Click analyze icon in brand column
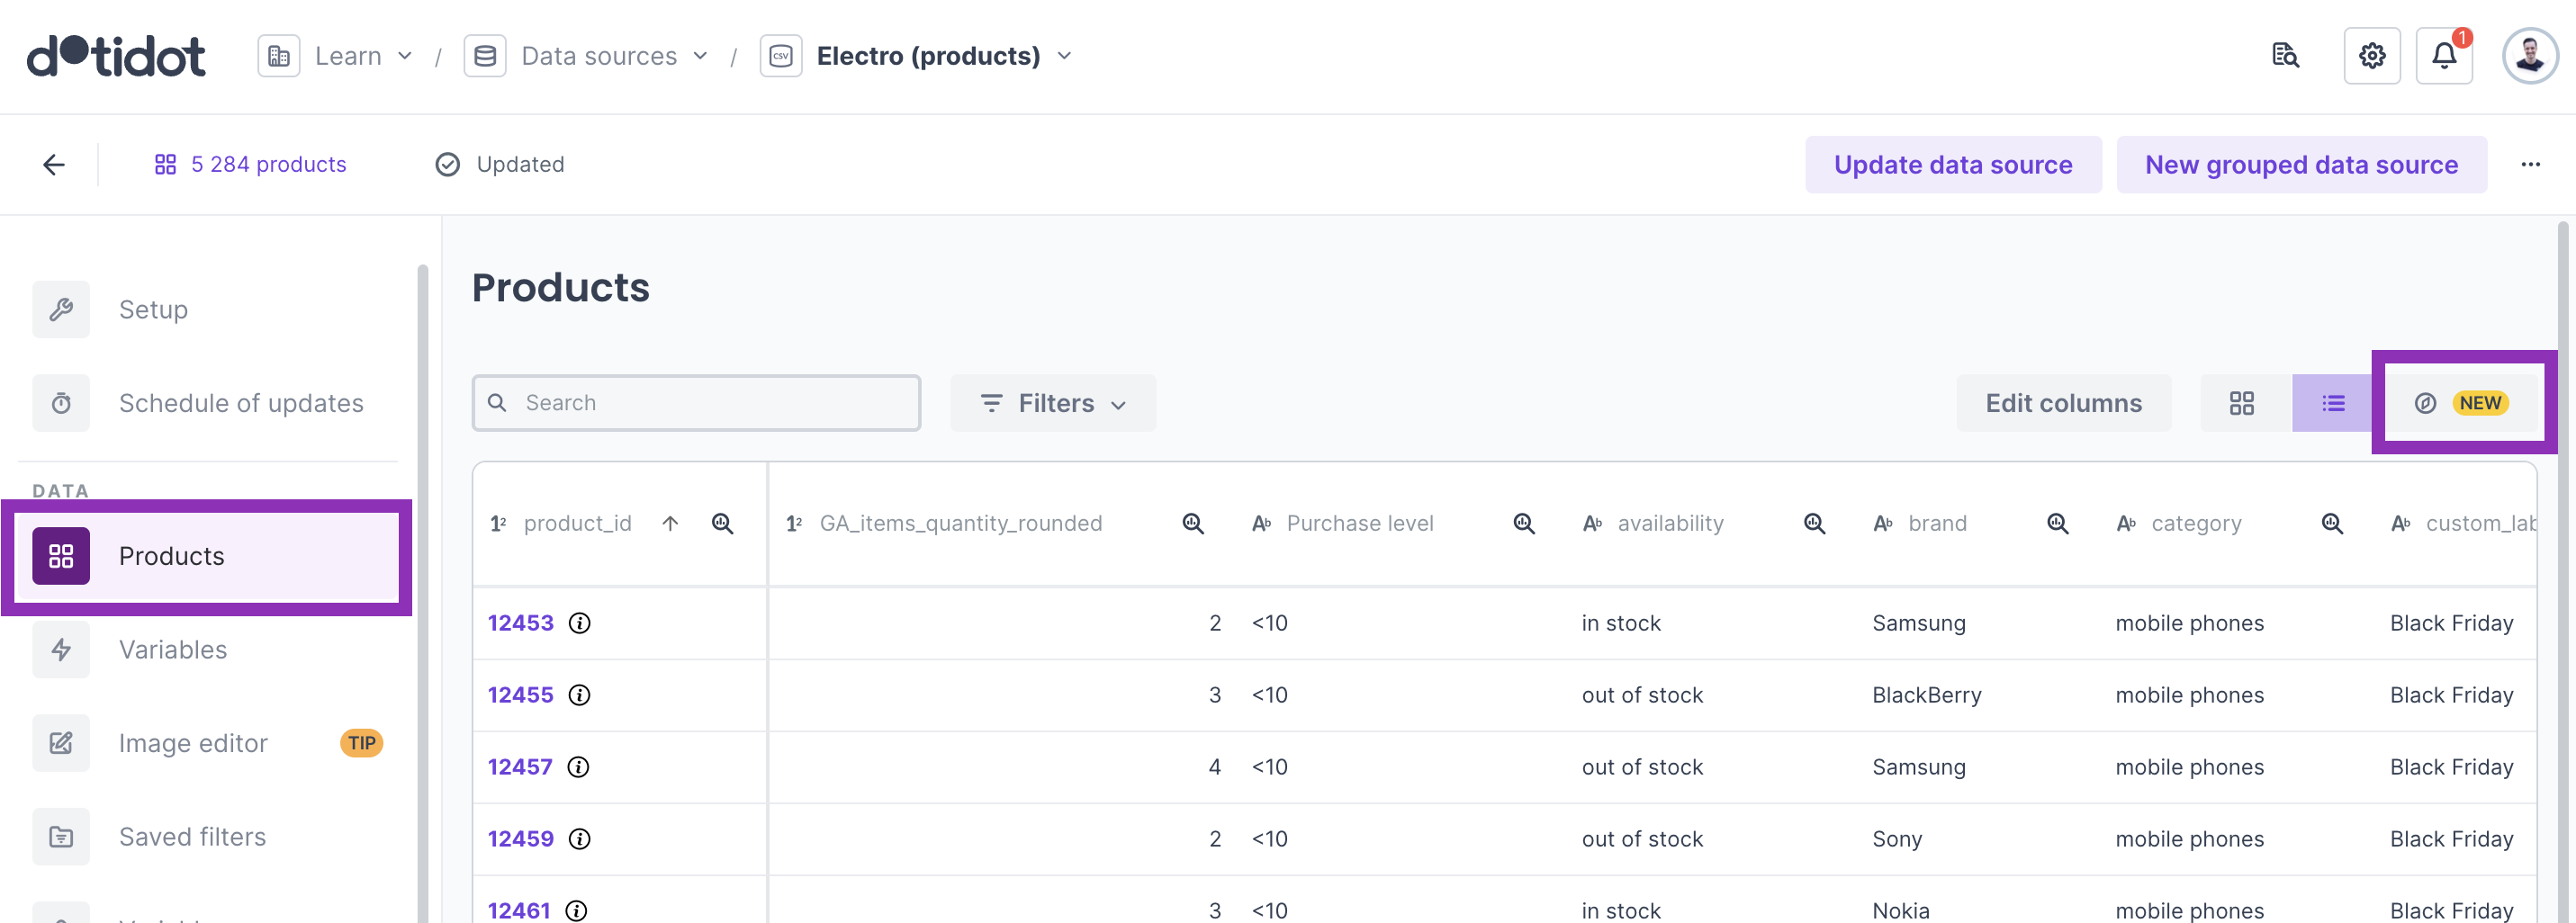 pos(2057,523)
